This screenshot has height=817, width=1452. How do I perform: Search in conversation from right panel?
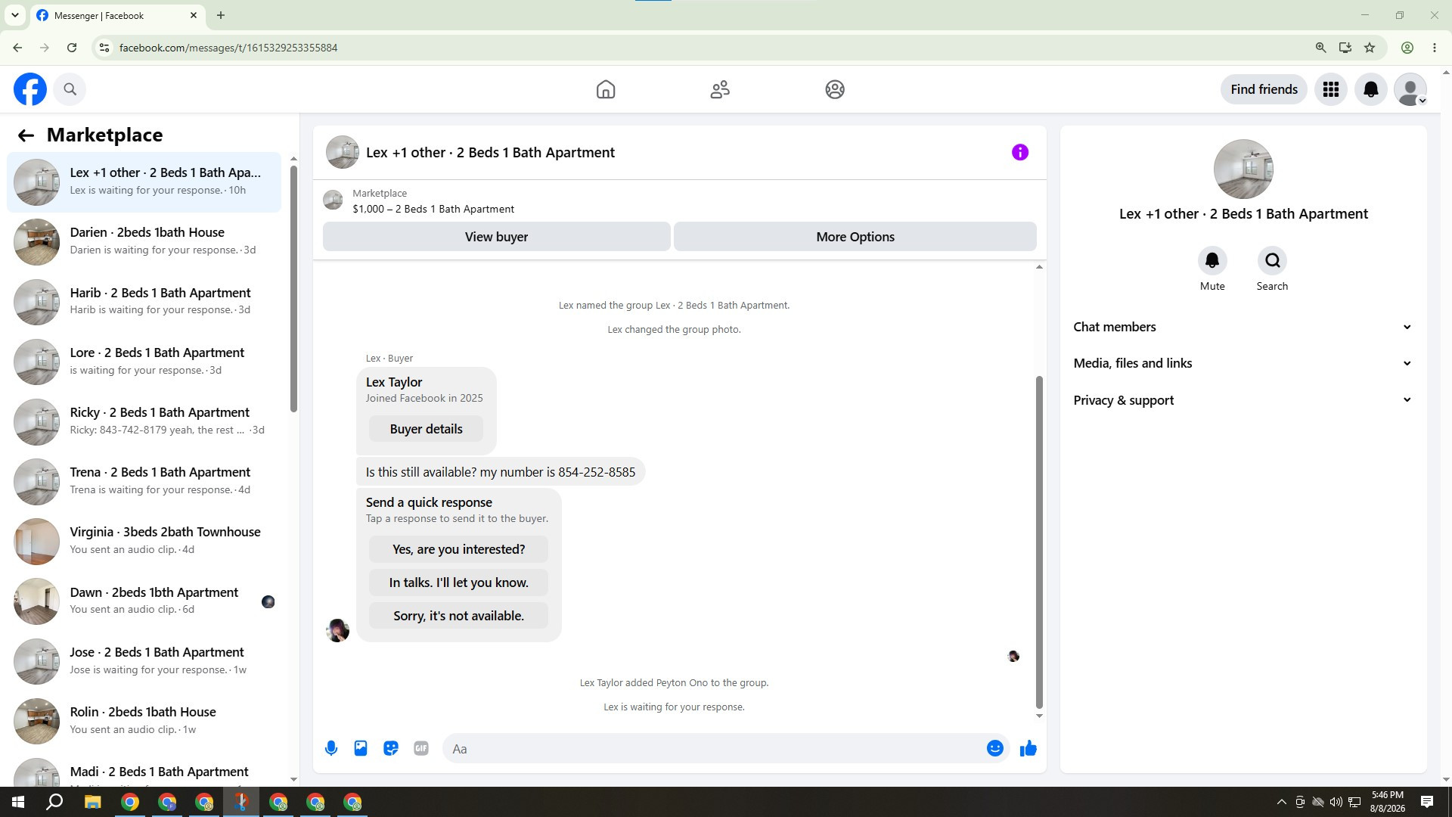[x=1272, y=261]
